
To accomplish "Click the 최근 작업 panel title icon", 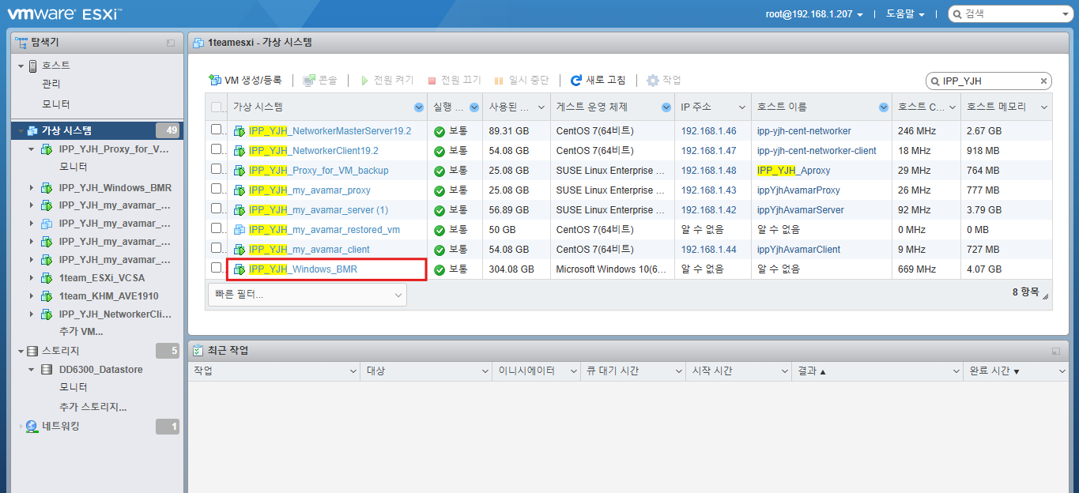I will click(198, 350).
